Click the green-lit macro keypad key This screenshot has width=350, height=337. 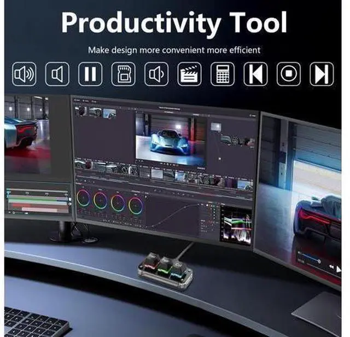click(164, 265)
